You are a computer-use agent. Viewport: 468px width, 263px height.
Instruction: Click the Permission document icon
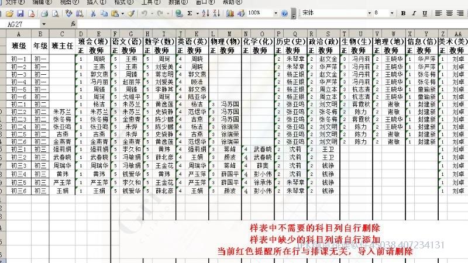[32, 13]
